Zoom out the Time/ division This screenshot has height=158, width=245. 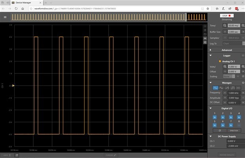pyautogui.click(x=224, y=25)
